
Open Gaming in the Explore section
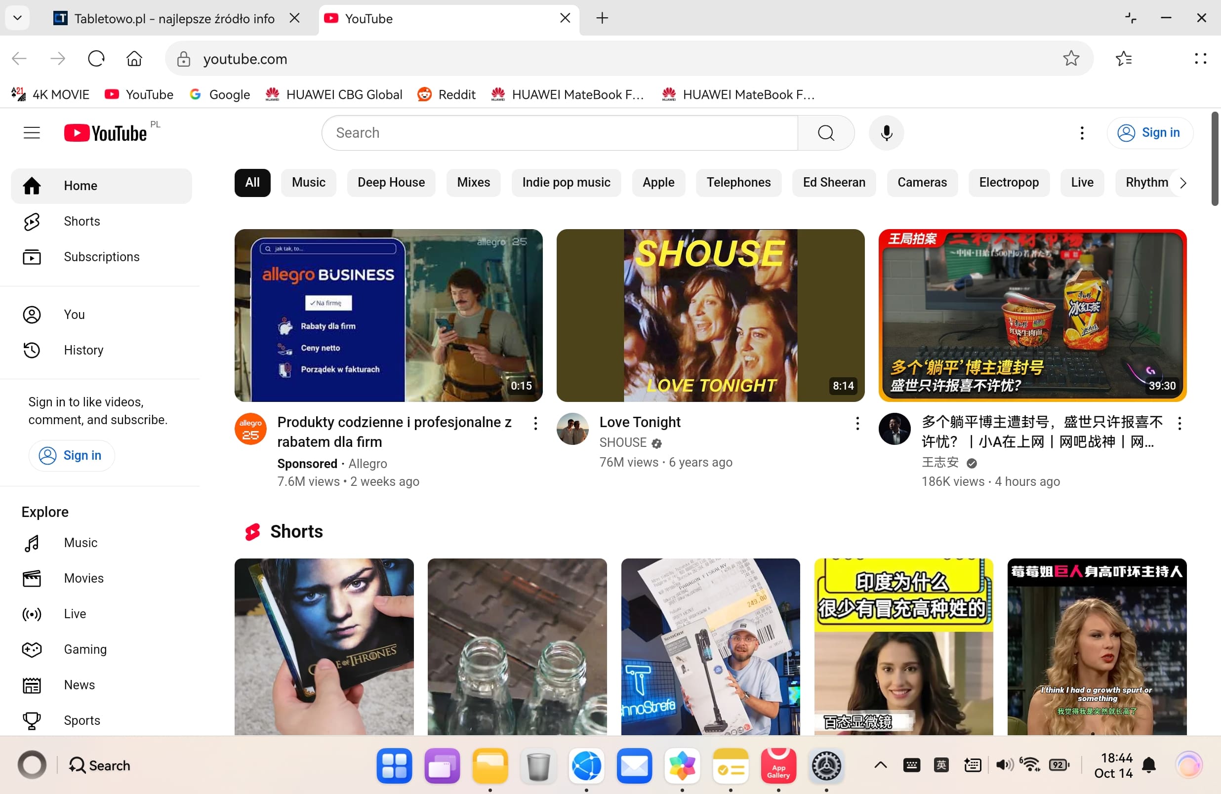pos(85,649)
